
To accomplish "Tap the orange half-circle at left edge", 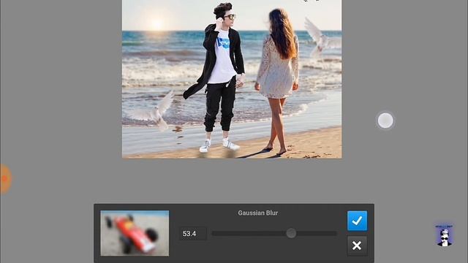I will tap(5, 179).
